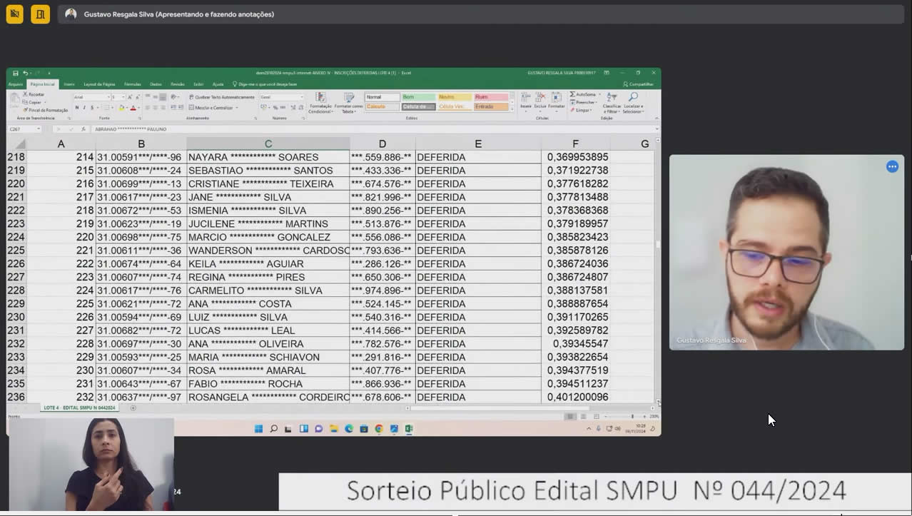Click the Classificar e Filtrar icon
The height and width of the screenshot is (516, 912).
tap(612, 97)
